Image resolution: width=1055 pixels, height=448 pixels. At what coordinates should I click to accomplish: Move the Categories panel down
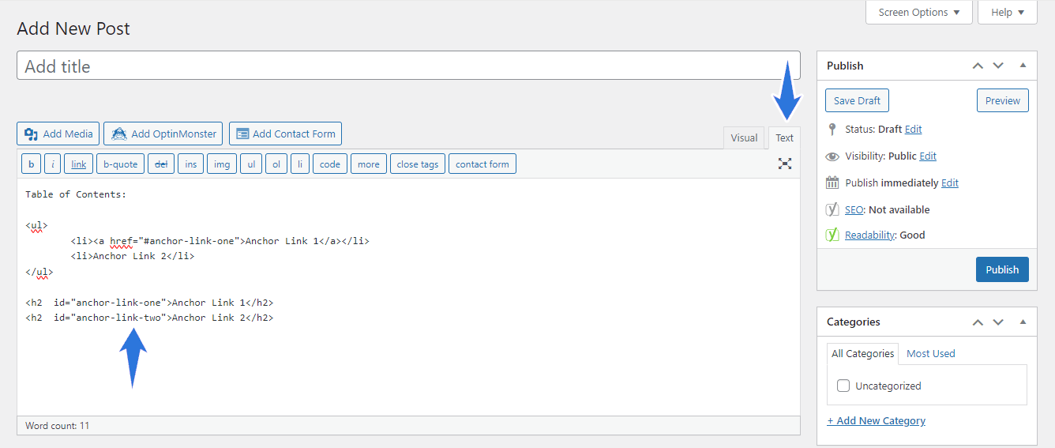pos(998,322)
